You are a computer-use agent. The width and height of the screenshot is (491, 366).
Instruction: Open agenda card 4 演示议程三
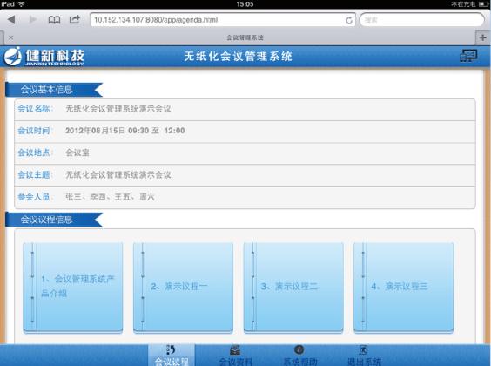404,288
